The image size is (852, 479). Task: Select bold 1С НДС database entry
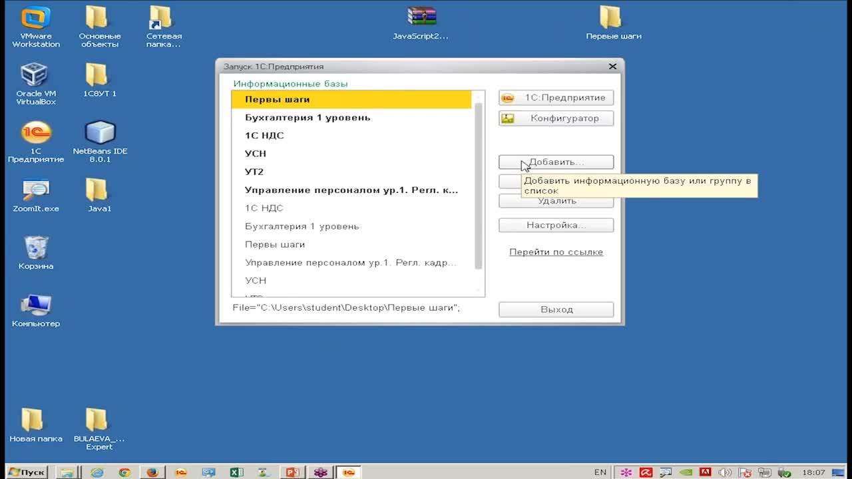click(351, 136)
